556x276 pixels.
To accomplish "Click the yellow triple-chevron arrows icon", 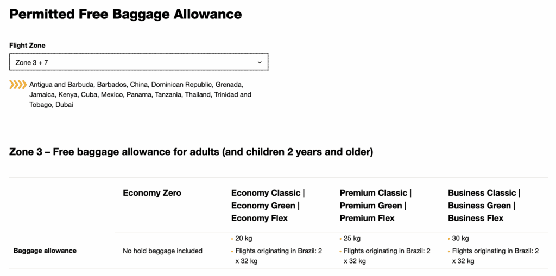I will pos(18,85).
